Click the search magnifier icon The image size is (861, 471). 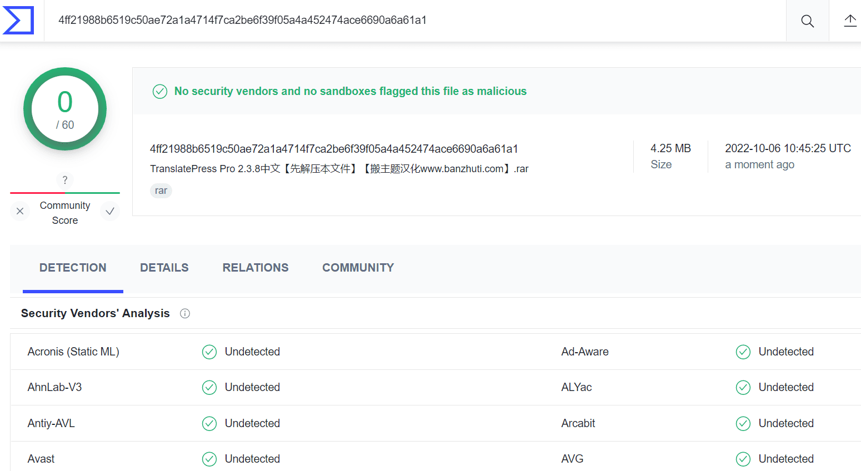[807, 21]
